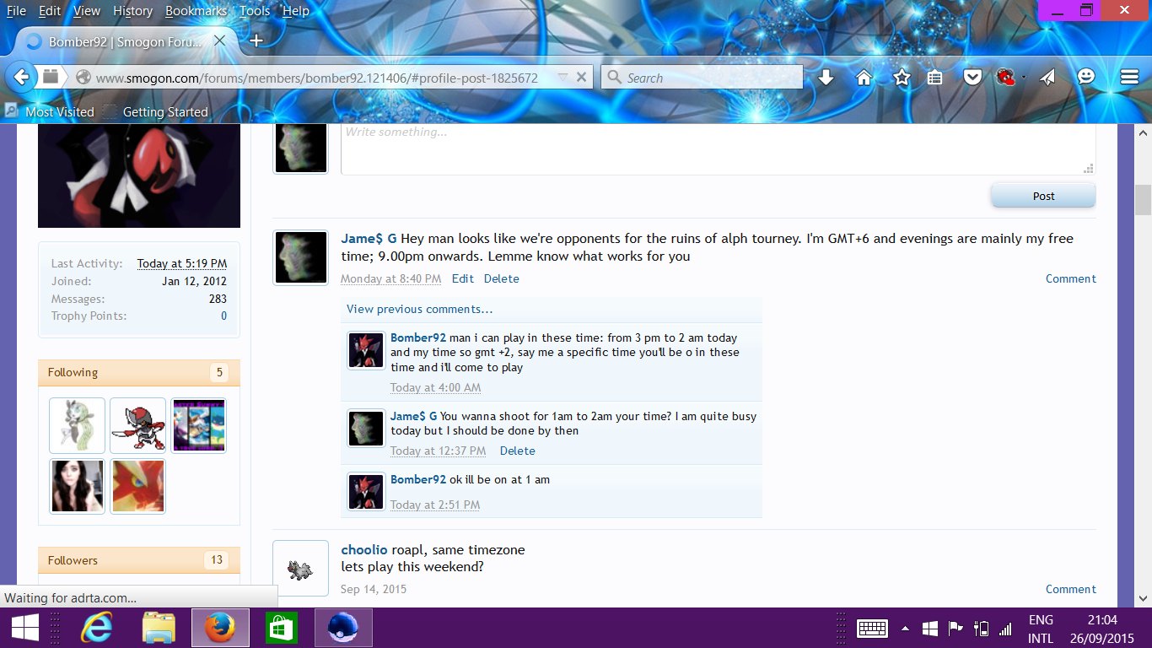
Task: Show bookmarks list icon
Action: pos(934,78)
